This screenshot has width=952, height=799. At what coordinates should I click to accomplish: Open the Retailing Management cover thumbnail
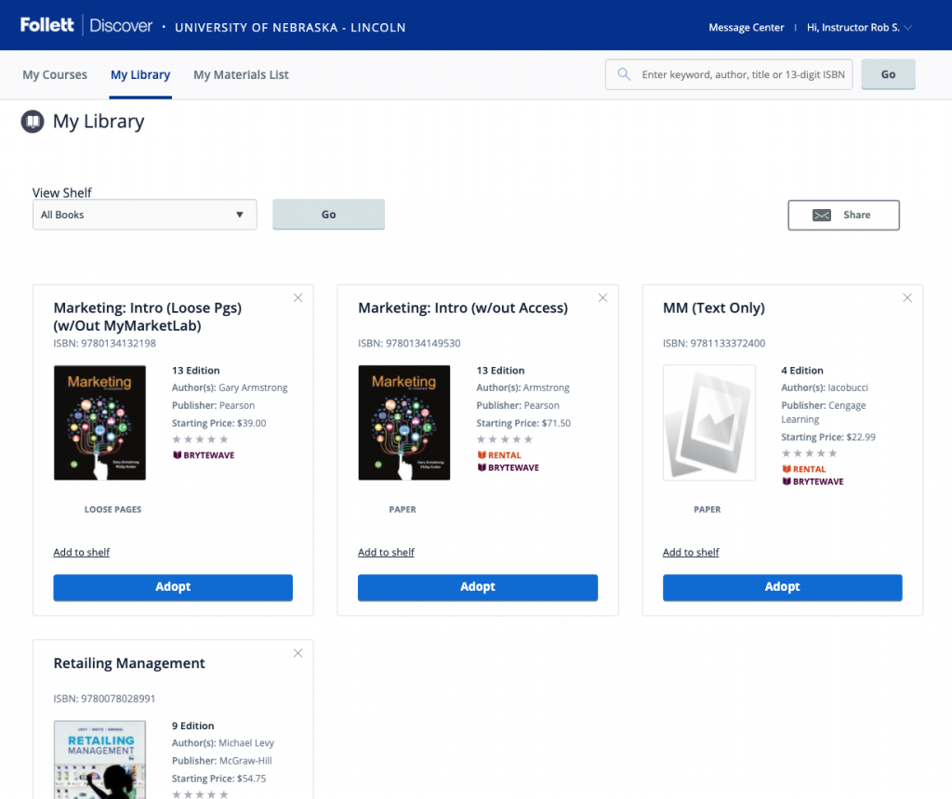tap(100, 760)
